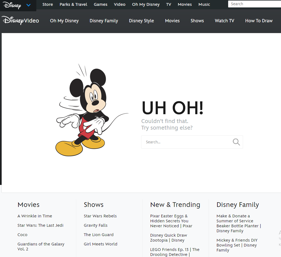Open the Disney Style section
Screen dimensions: 281x257
click(x=141, y=21)
